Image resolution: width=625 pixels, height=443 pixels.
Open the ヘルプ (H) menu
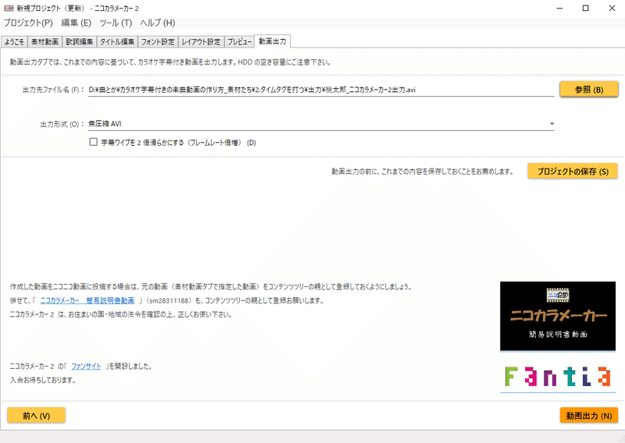(158, 23)
